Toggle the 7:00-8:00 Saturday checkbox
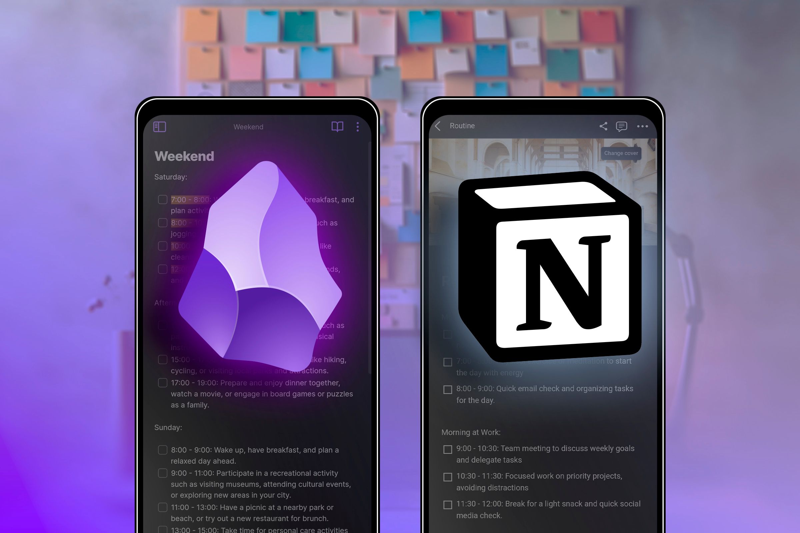Viewport: 800px width, 533px height. [163, 197]
